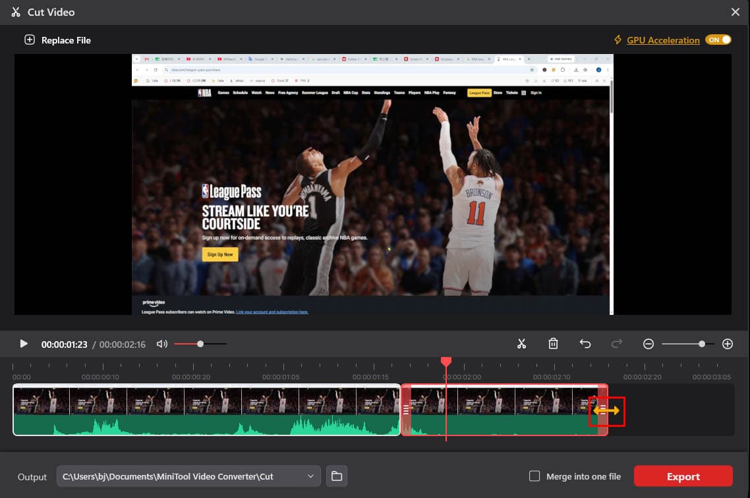The width and height of the screenshot is (750, 498).
Task: Delete selected clip with trash icon
Action: (553, 344)
